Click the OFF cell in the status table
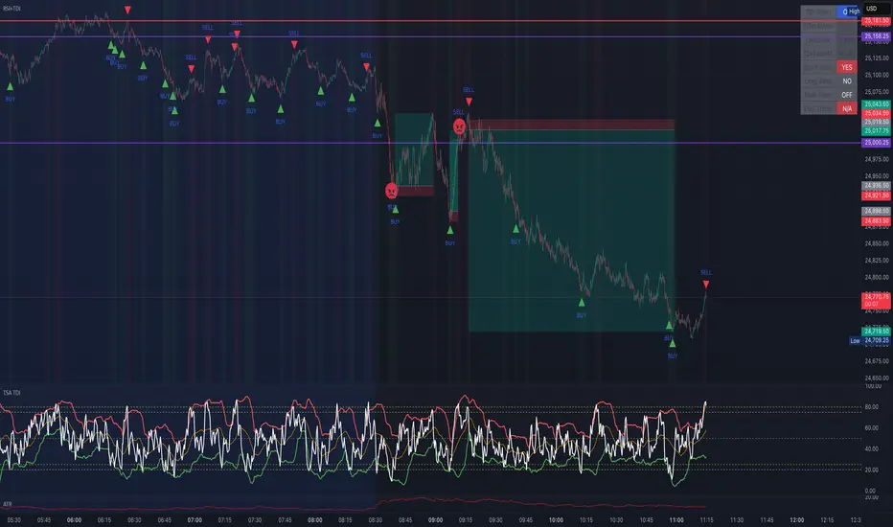This screenshot has width=893, height=527. click(x=846, y=95)
